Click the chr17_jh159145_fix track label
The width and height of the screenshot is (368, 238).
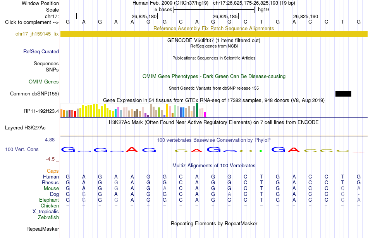click(37, 34)
